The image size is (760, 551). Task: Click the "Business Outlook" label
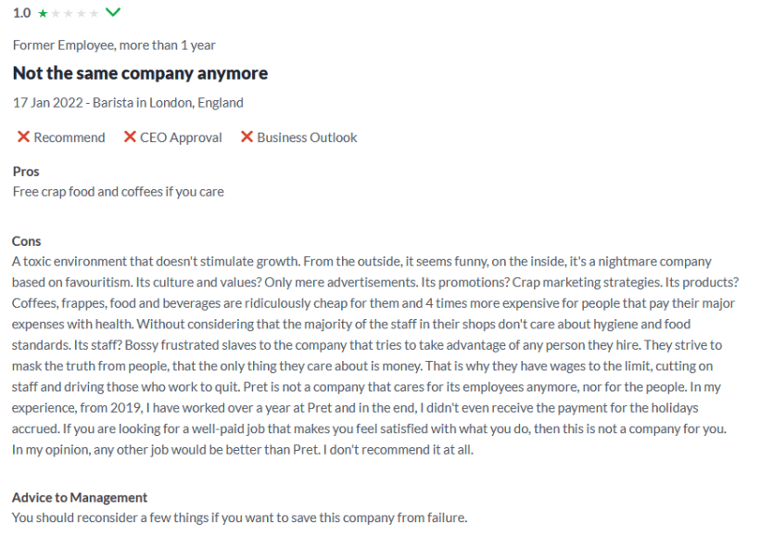(307, 137)
